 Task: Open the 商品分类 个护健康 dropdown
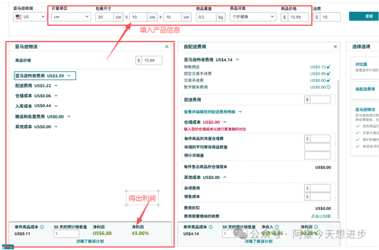pos(253,17)
